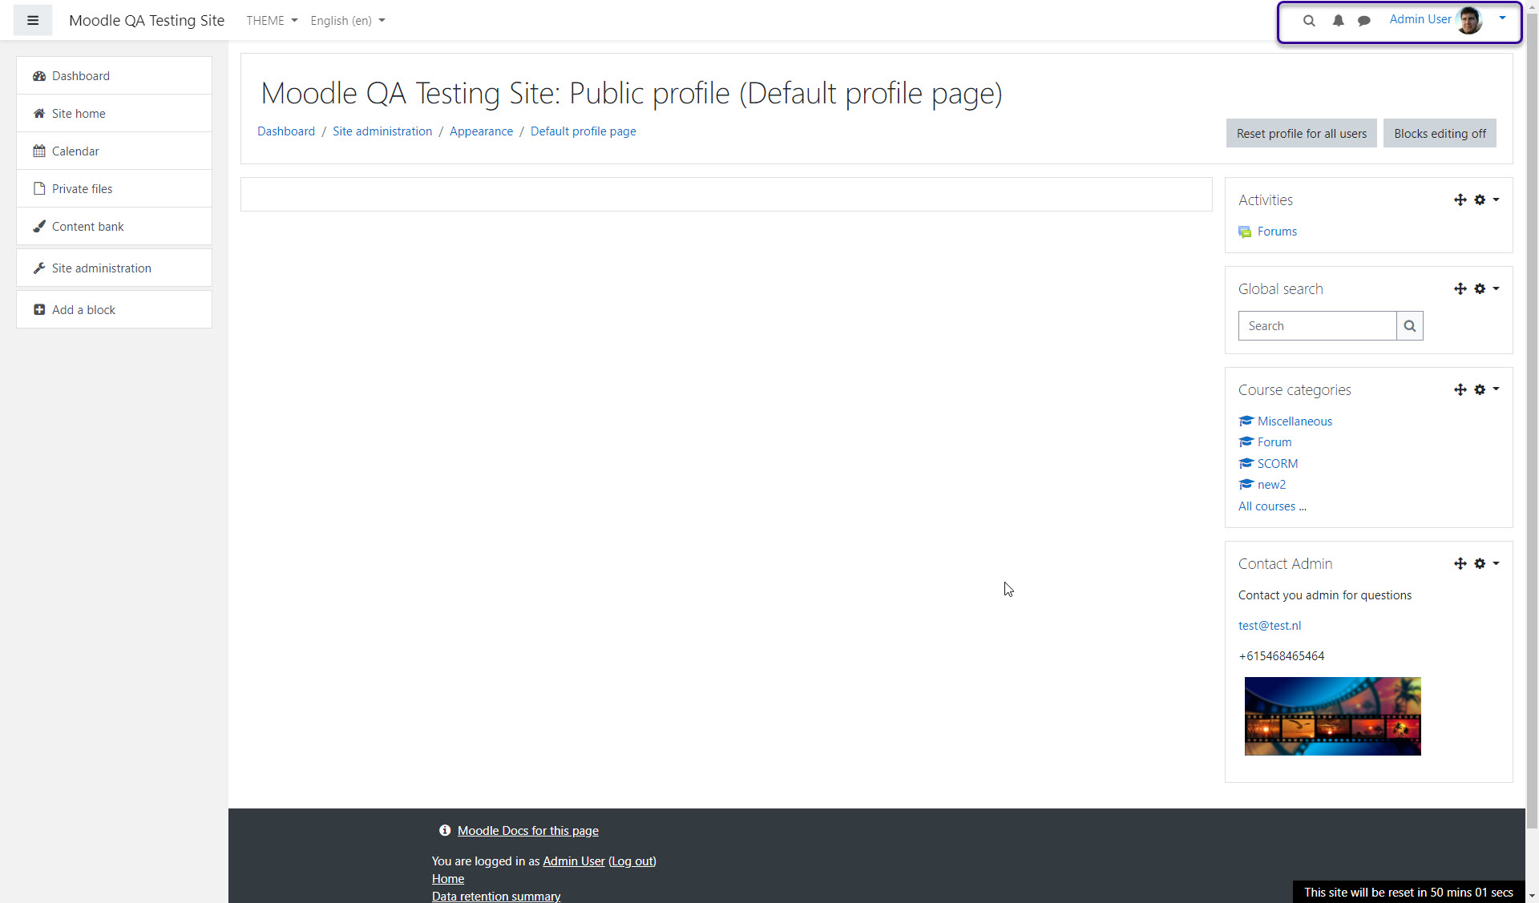Click Default profile page breadcrumb
Screen dimensions: 1539x903
point(584,131)
